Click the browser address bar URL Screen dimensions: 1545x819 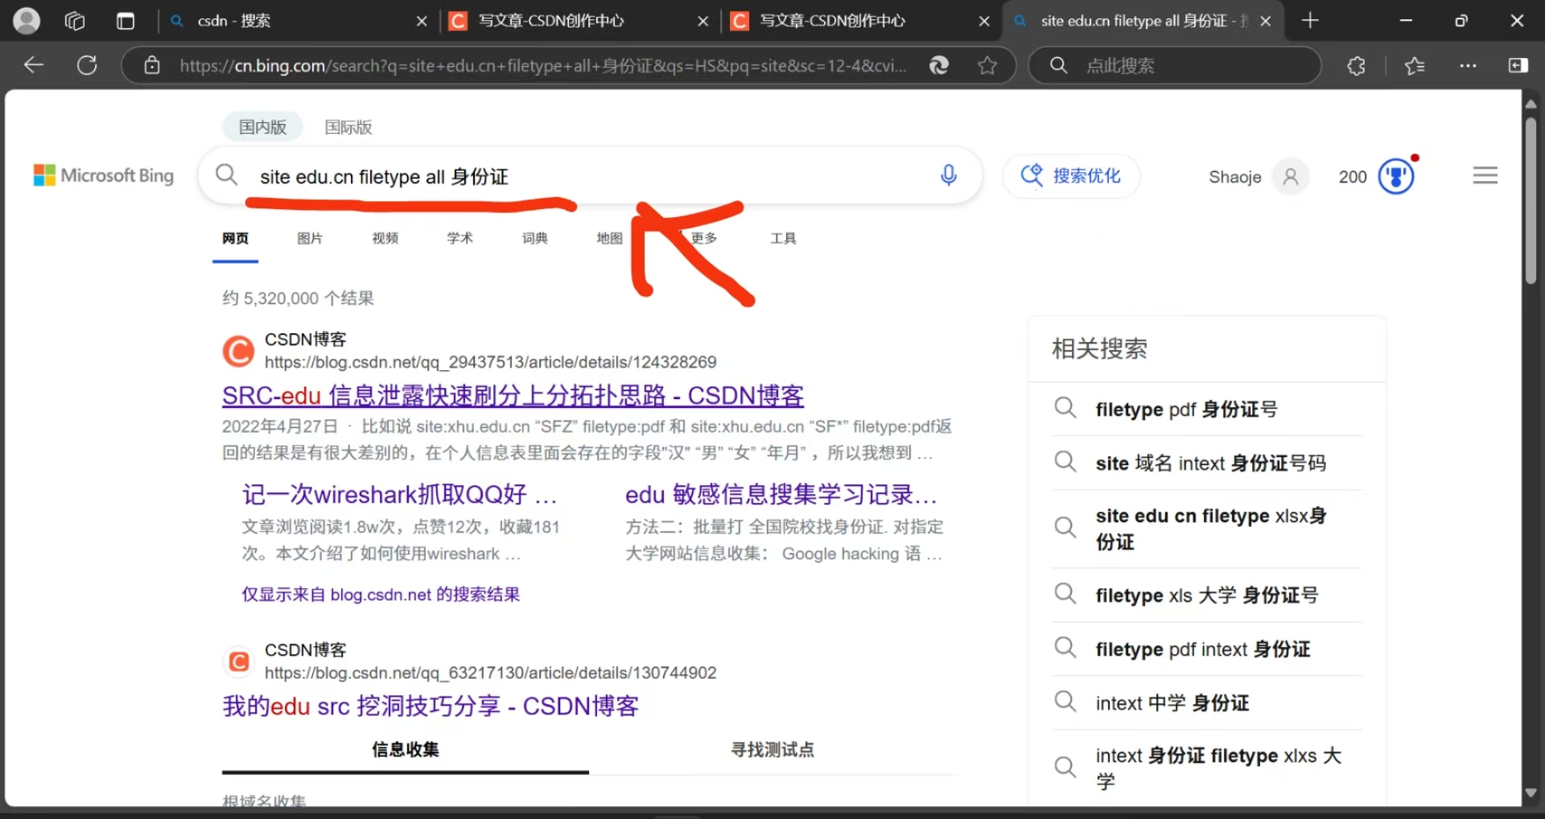click(543, 65)
